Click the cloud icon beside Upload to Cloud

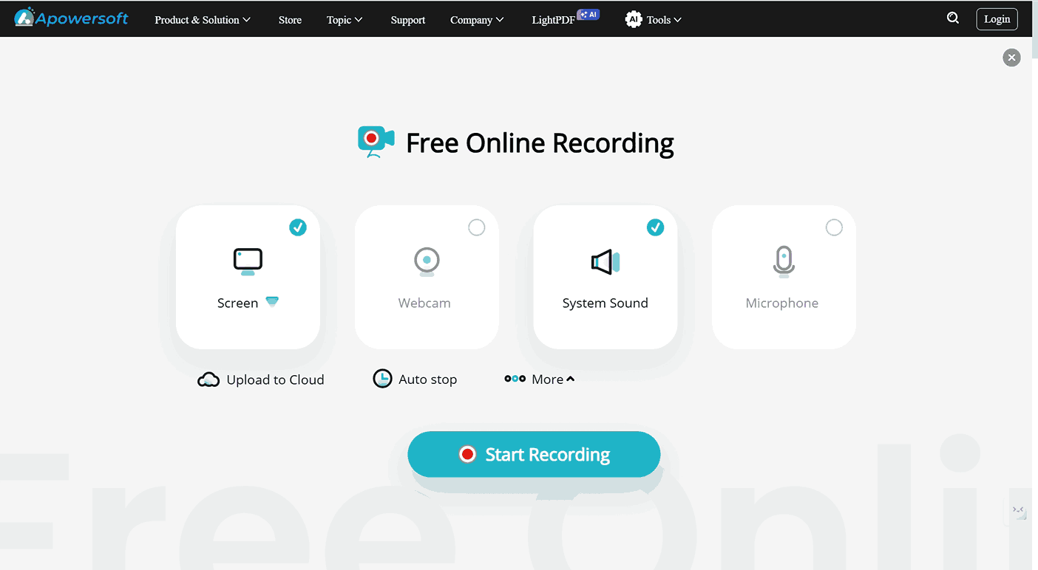pyautogui.click(x=208, y=380)
